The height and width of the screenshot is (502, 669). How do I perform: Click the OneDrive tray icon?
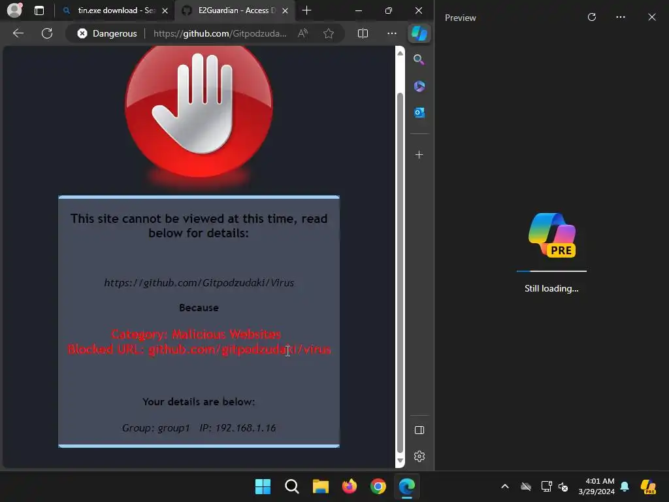tap(526, 486)
